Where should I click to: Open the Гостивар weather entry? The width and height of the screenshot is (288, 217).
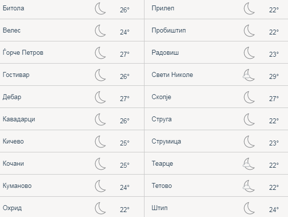[x=16, y=75]
